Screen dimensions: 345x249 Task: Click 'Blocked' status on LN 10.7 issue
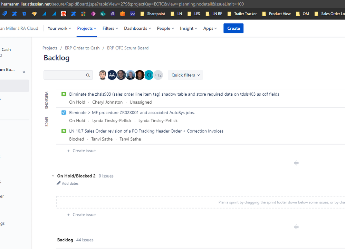click(x=77, y=139)
